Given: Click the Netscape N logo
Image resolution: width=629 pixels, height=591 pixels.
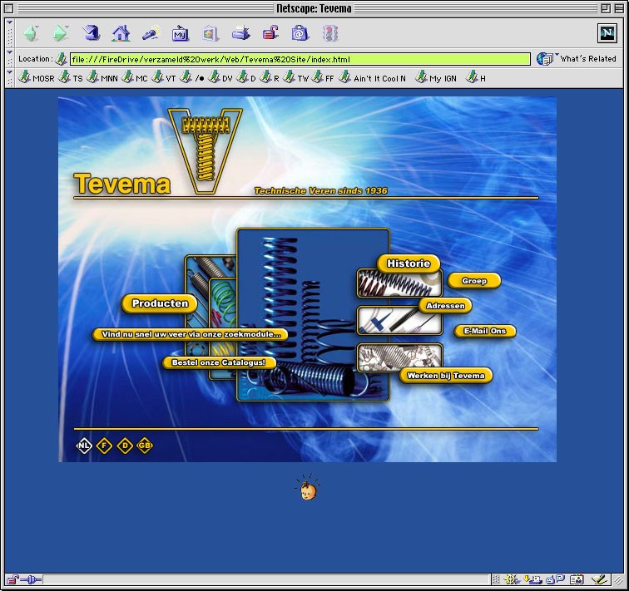Looking at the screenshot, I should click(x=607, y=33).
